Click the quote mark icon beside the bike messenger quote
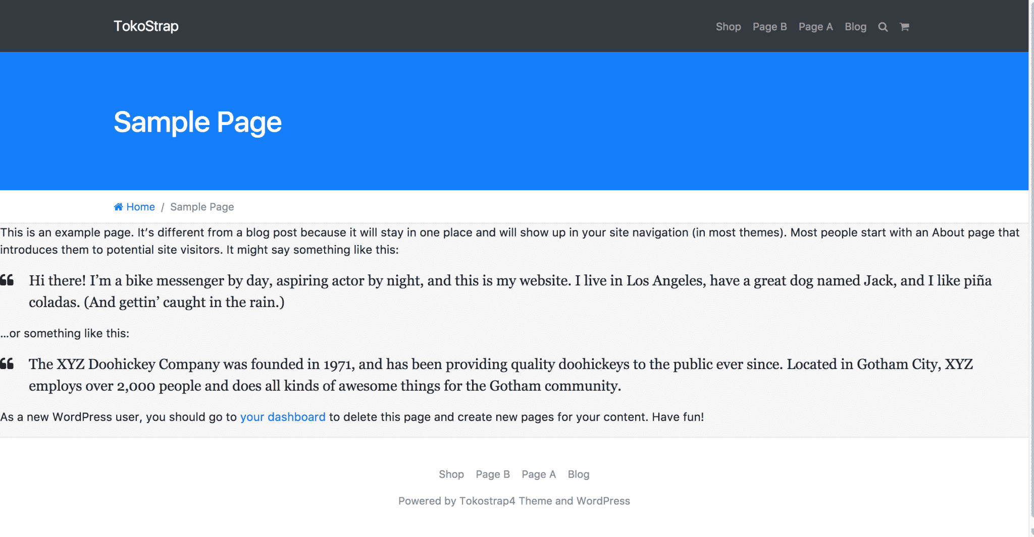Image resolution: width=1034 pixels, height=537 pixels. (x=7, y=280)
